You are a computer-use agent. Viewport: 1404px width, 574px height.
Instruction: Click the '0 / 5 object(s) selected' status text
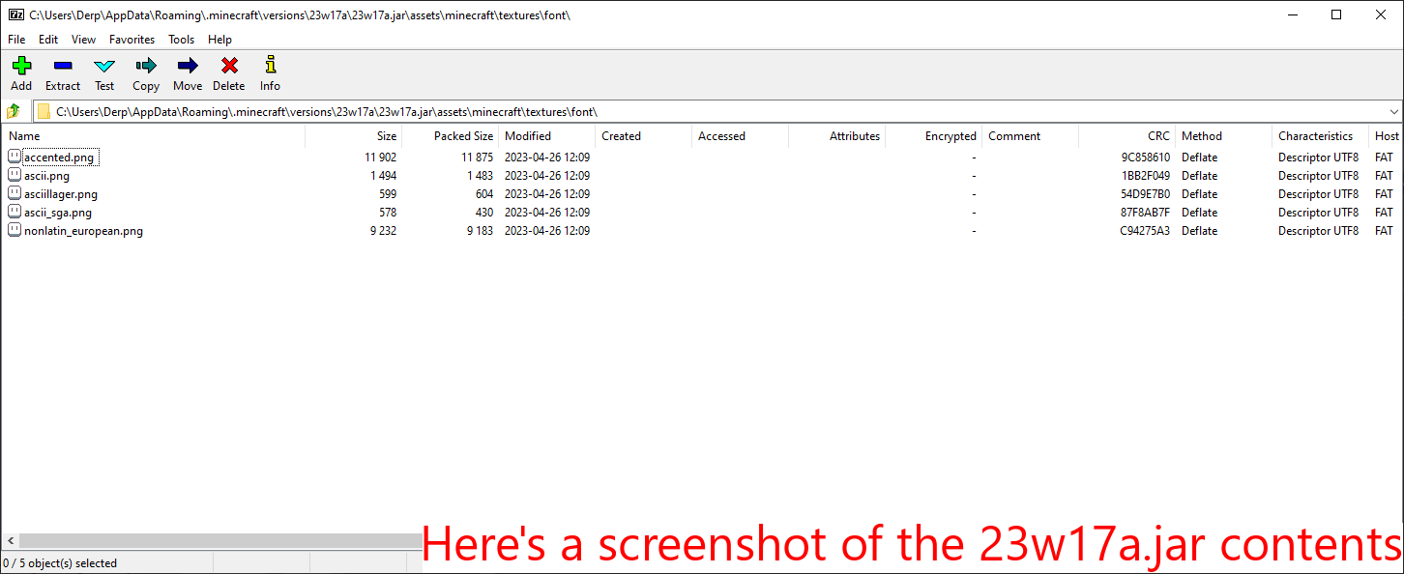point(60,562)
